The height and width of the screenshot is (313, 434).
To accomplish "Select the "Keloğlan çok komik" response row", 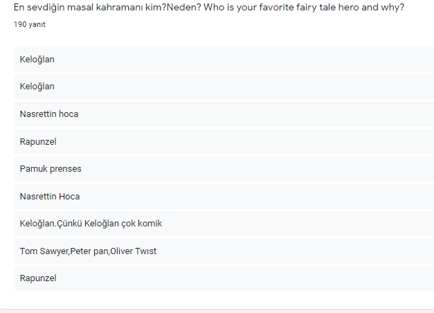I will [223, 224].
